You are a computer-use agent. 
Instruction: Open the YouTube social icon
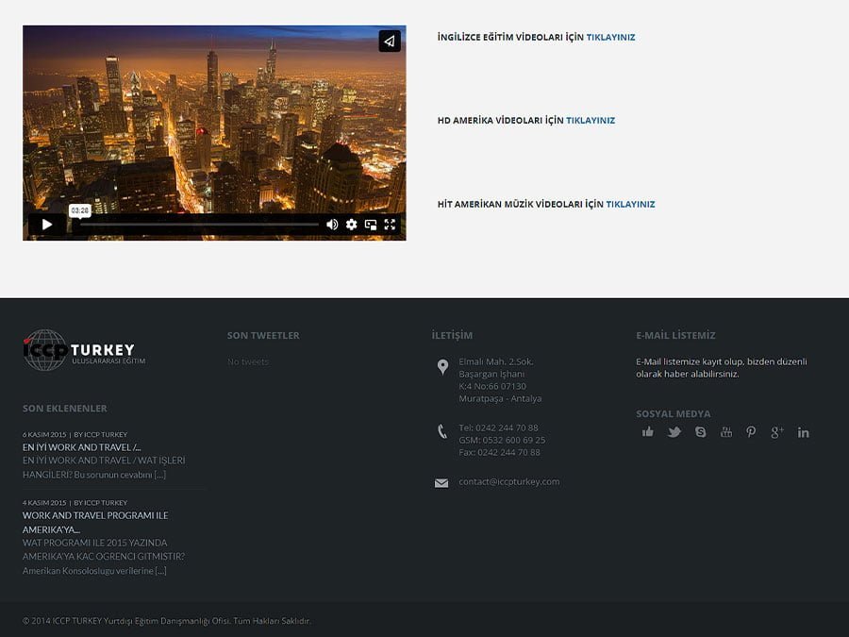pyautogui.click(x=725, y=432)
